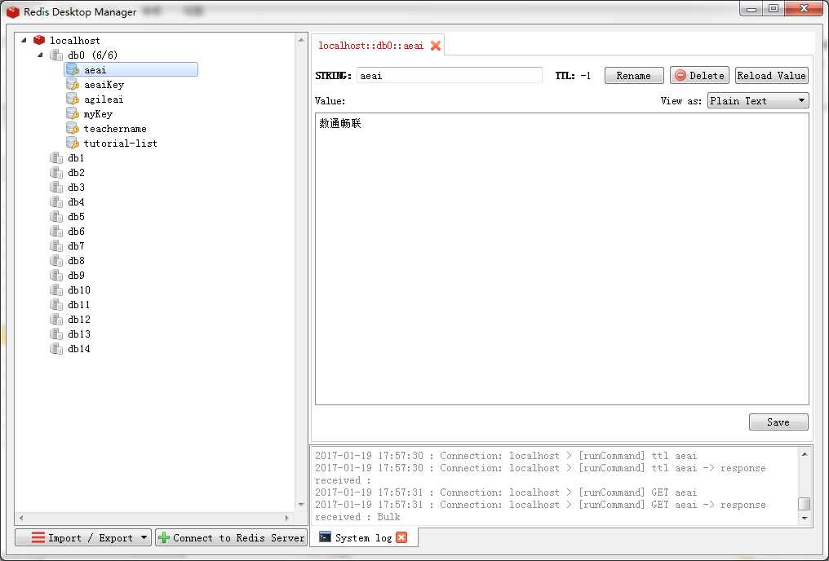This screenshot has height=561, width=829.
Task: Click the key icon beside myKey
Action: click(73, 113)
